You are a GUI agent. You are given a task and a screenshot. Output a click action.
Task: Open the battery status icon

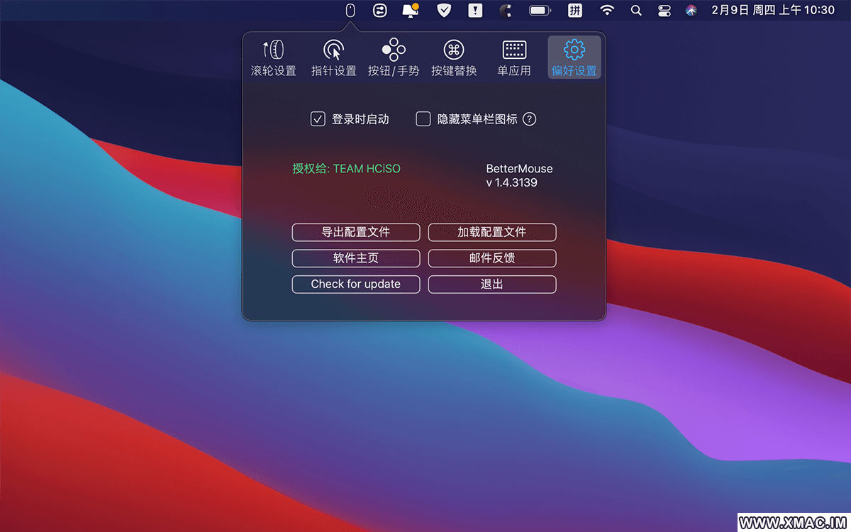[x=540, y=10]
